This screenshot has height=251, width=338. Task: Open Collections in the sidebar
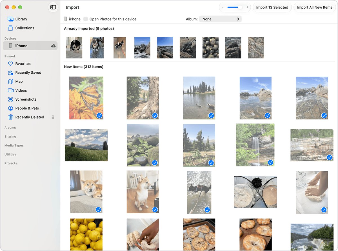click(30, 28)
